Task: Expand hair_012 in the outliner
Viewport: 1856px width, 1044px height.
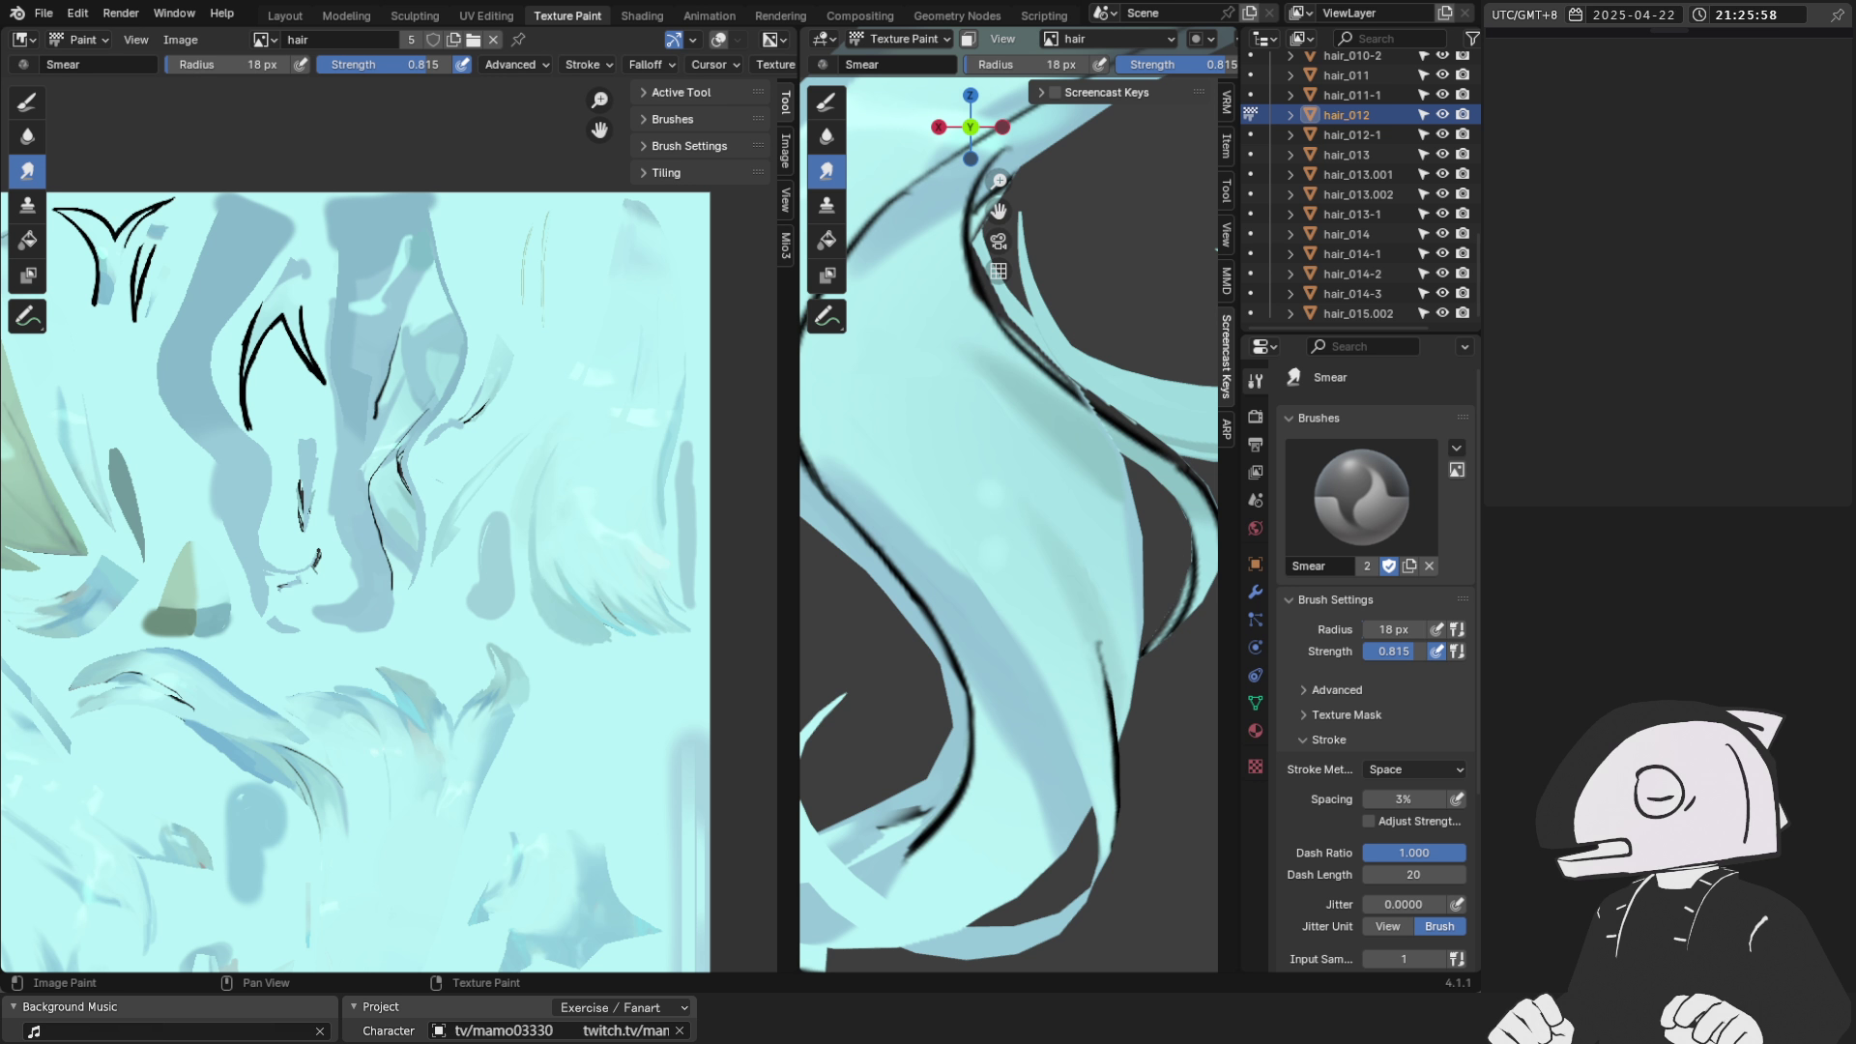Action: coord(1290,115)
